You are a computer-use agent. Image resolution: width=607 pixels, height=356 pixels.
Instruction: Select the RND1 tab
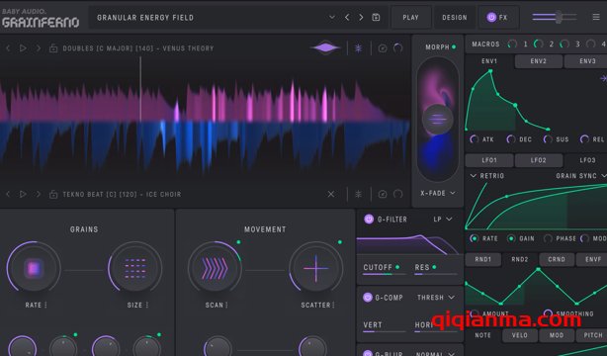tap(483, 259)
